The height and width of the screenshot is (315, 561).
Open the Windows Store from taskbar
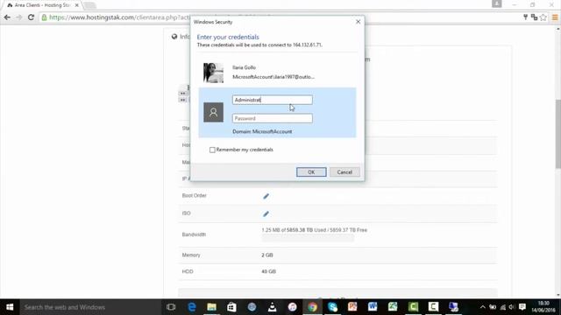coord(231,307)
